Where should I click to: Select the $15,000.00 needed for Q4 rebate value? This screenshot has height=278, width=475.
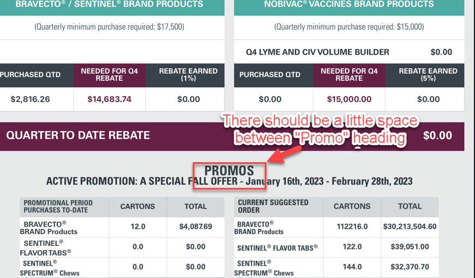point(349,99)
